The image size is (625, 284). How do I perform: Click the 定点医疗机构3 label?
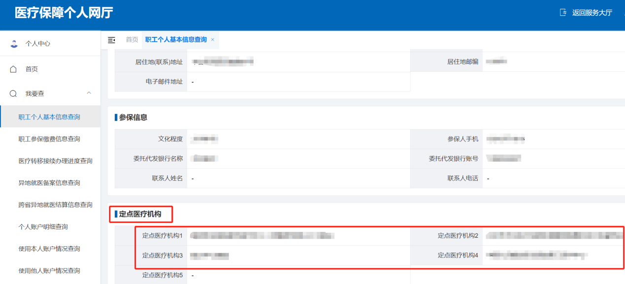click(x=163, y=256)
